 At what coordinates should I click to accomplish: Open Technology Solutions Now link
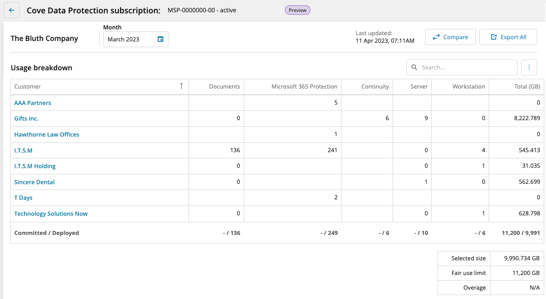51,214
